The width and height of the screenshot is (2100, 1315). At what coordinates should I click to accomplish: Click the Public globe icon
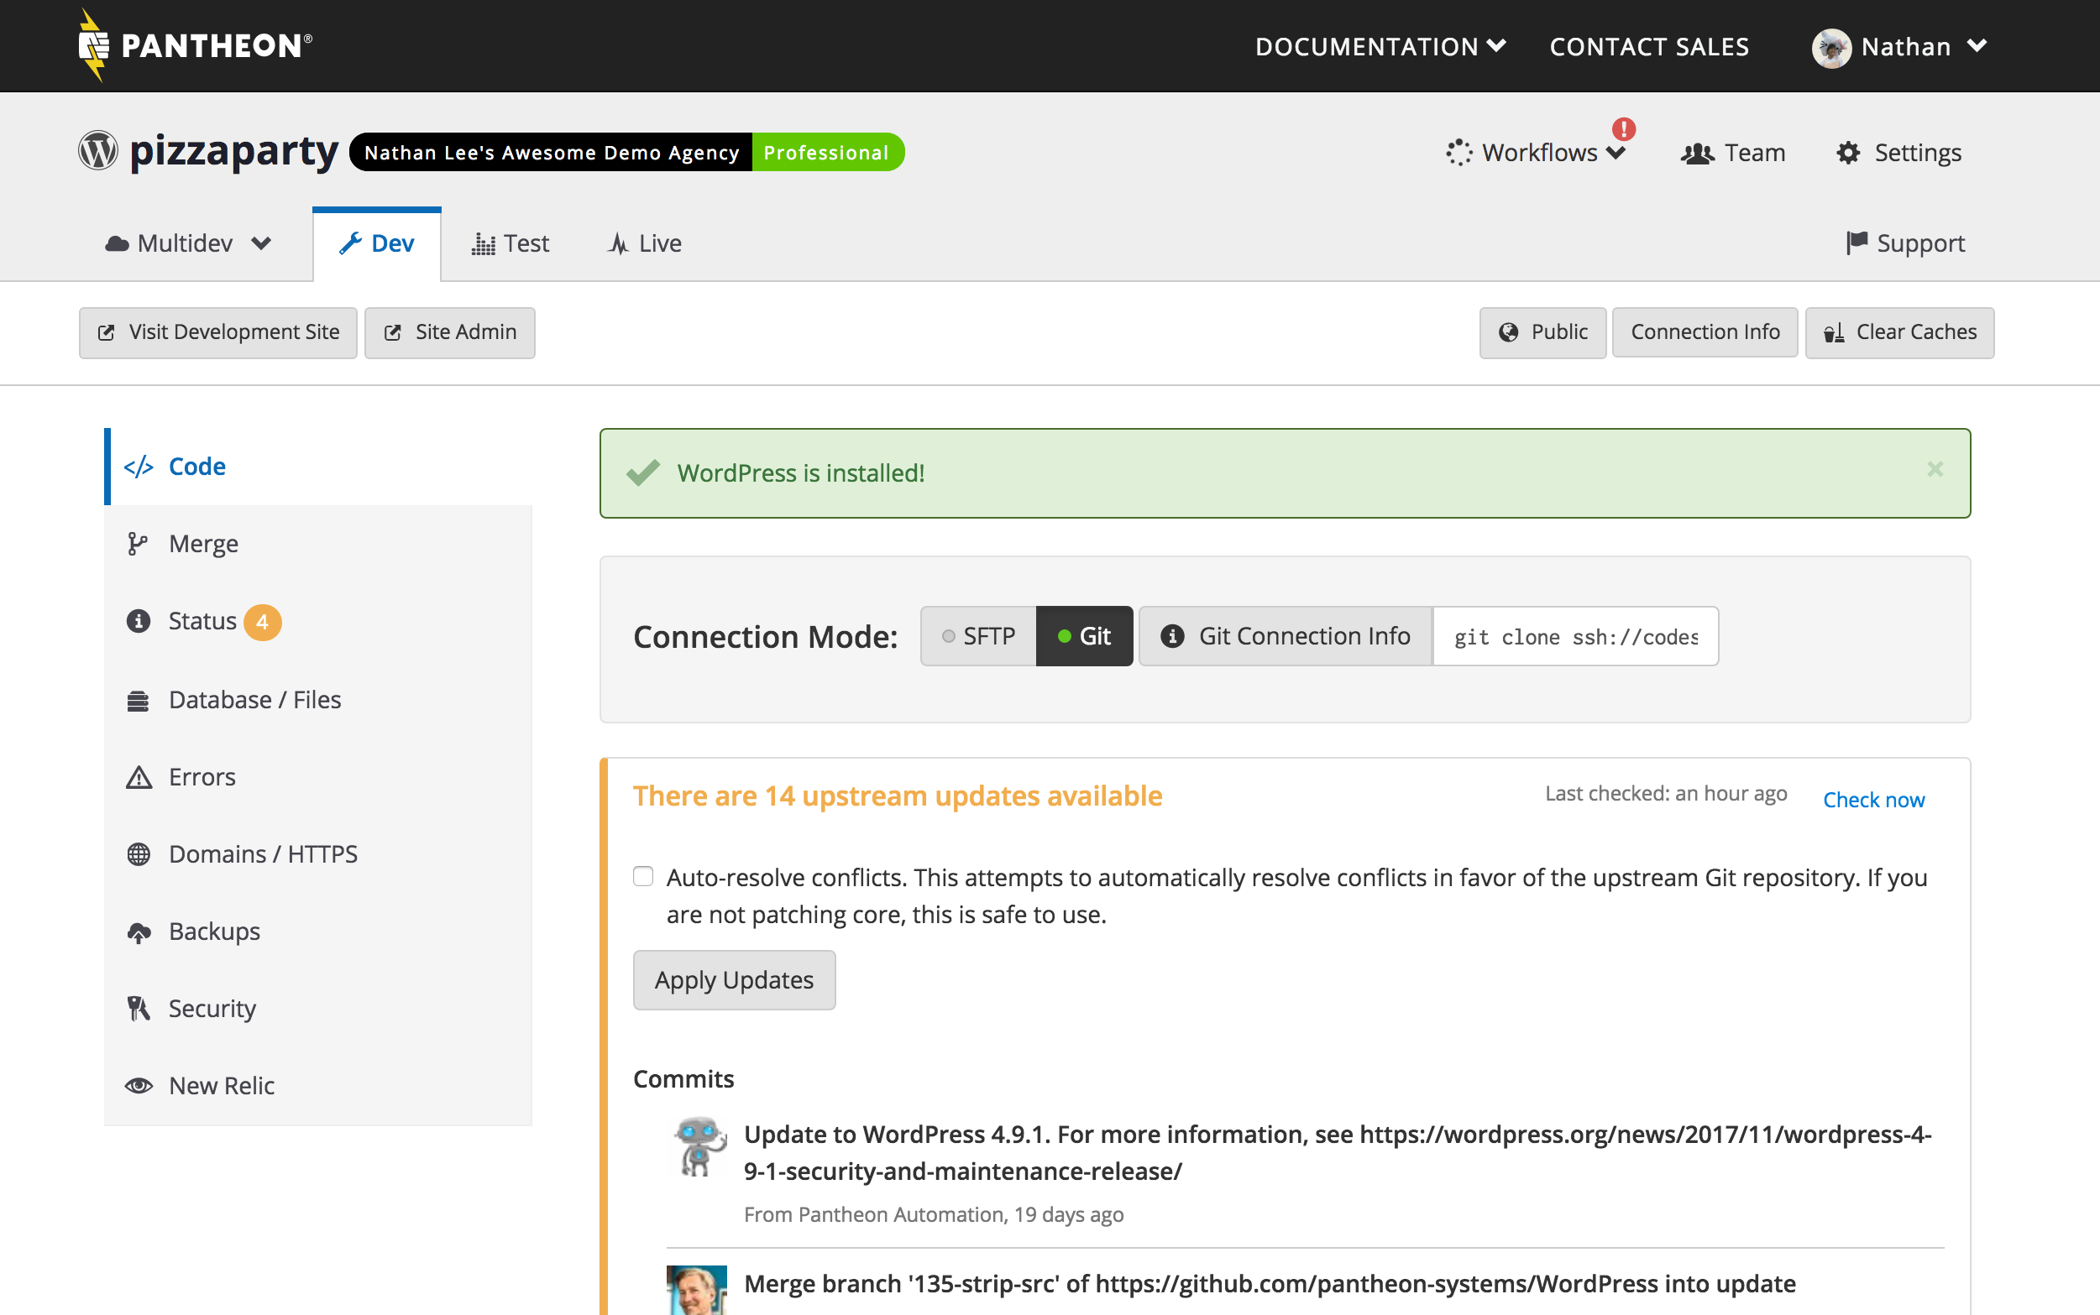coord(1508,332)
